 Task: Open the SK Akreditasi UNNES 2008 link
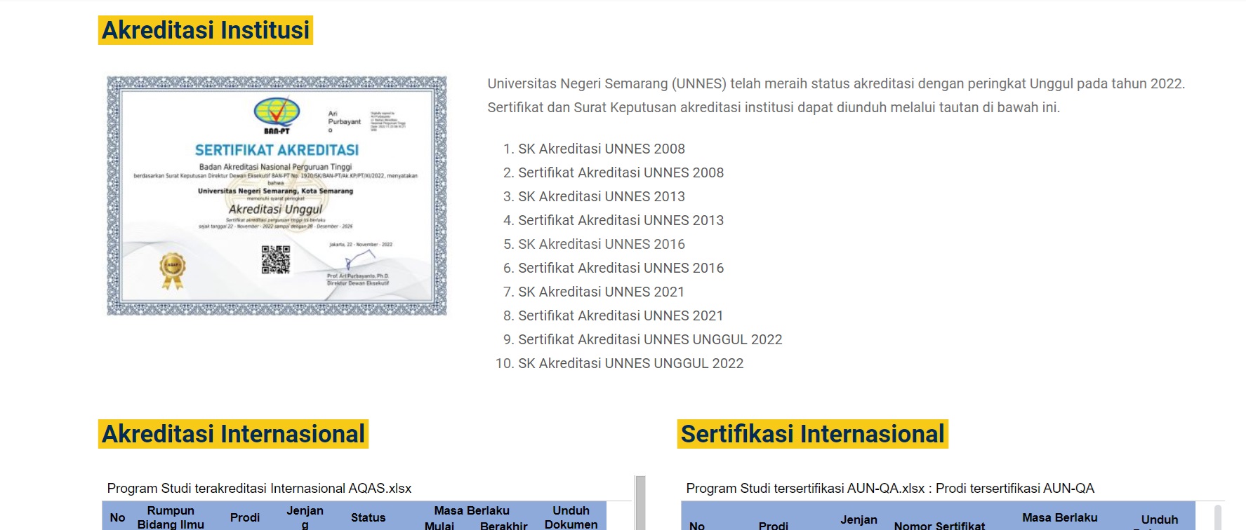[x=602, y=149]
